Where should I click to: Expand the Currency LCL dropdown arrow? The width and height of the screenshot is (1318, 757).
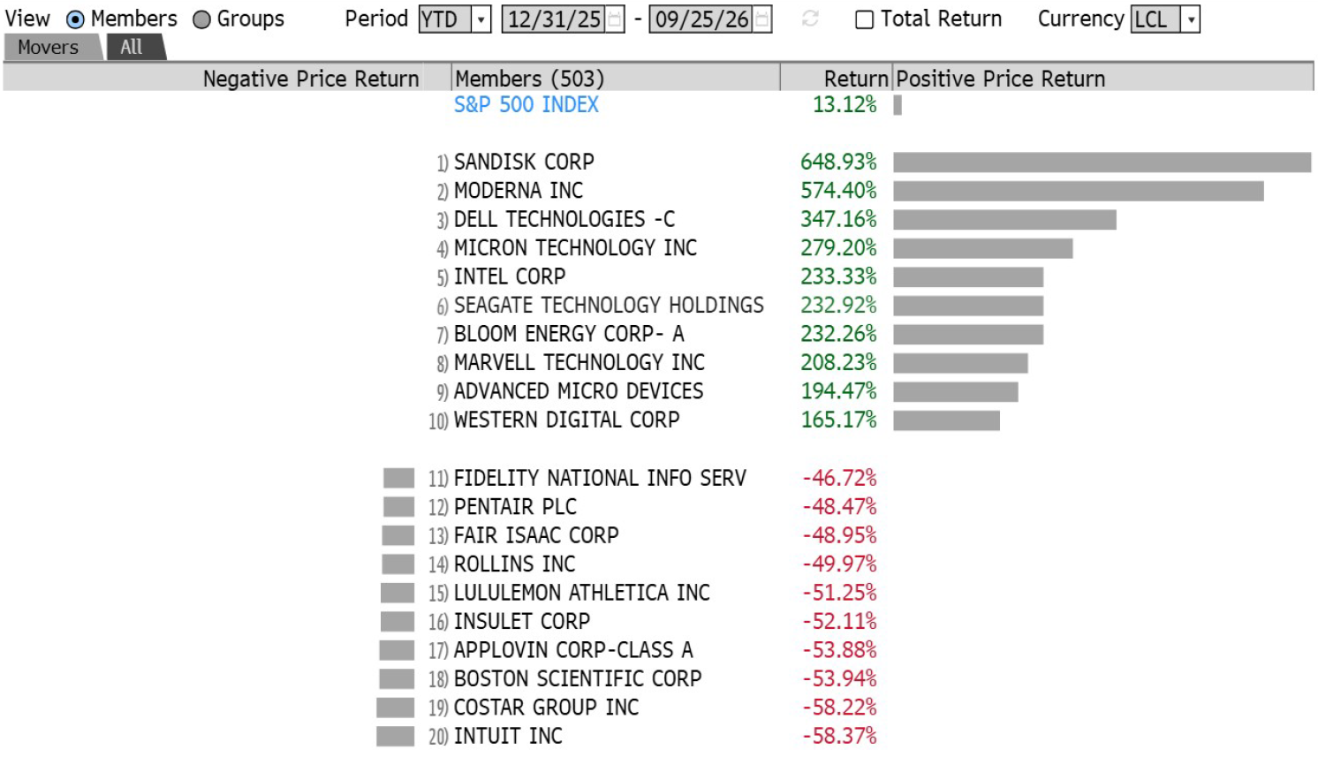tap(1191, 19)
